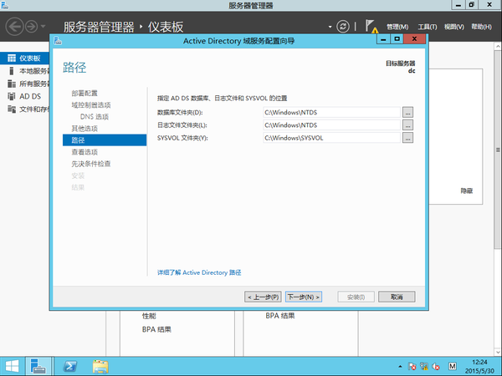Minimize the AD DS configuration wizard
This screenshot has width=502, height=376.
click(383, 39)
